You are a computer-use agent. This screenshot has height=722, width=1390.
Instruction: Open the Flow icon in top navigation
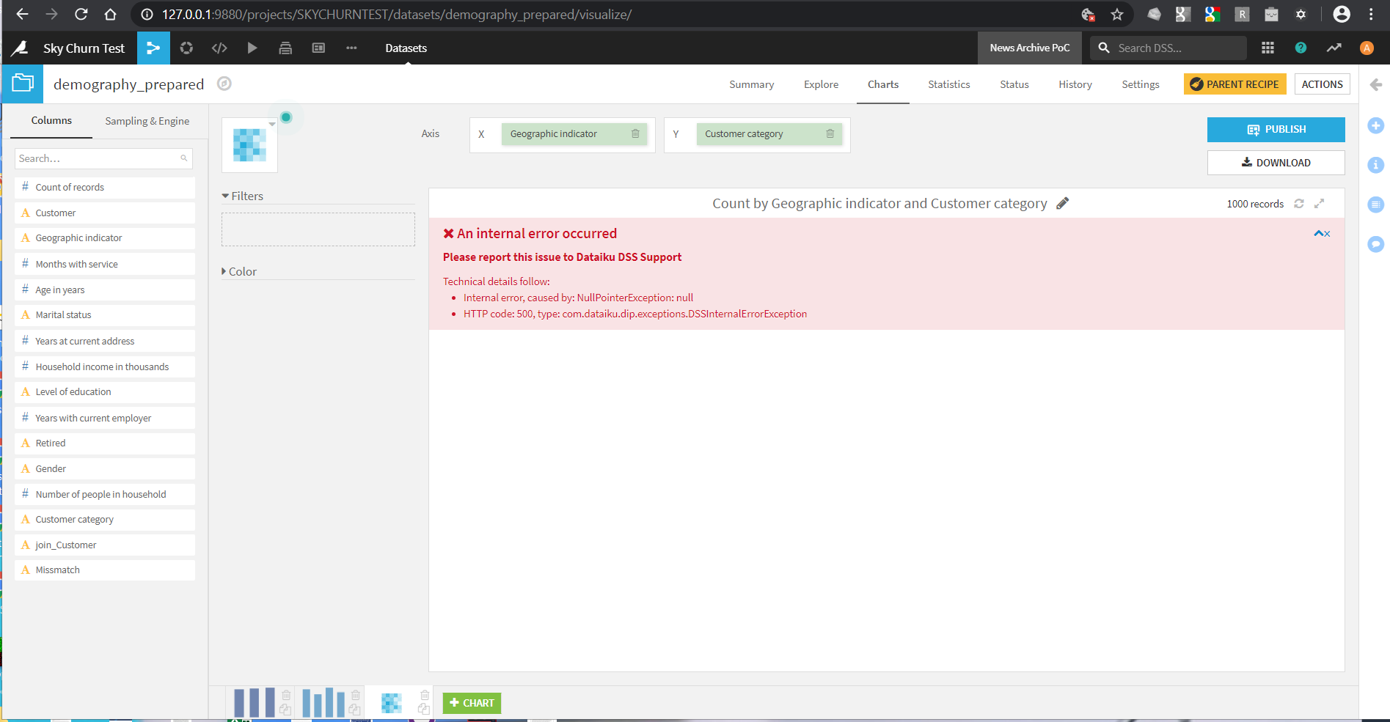[x=153, y=48]
